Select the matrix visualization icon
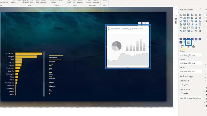This screenshot has height=116, width=207. (196, 28)
